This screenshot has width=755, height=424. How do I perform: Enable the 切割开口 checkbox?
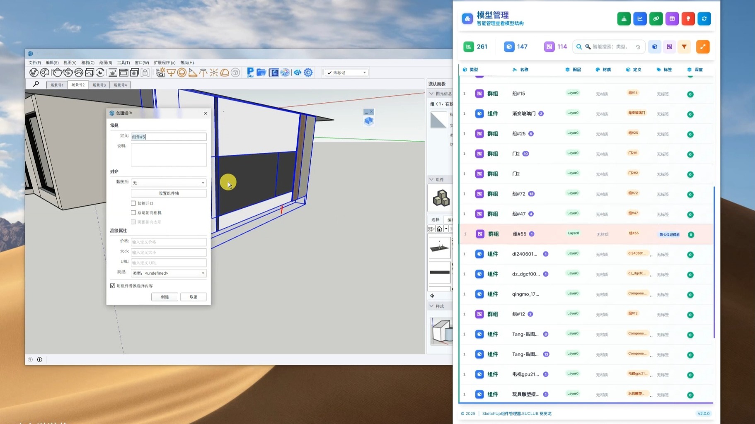[x=133, y=203]
